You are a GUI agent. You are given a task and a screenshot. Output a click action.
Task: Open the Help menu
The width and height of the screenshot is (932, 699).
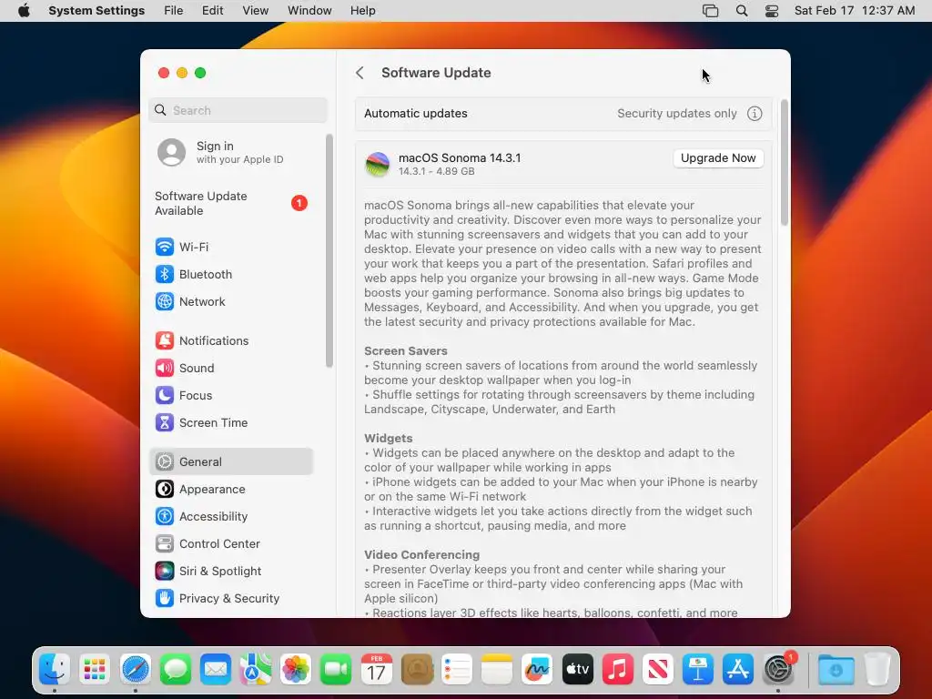(362, 11)
